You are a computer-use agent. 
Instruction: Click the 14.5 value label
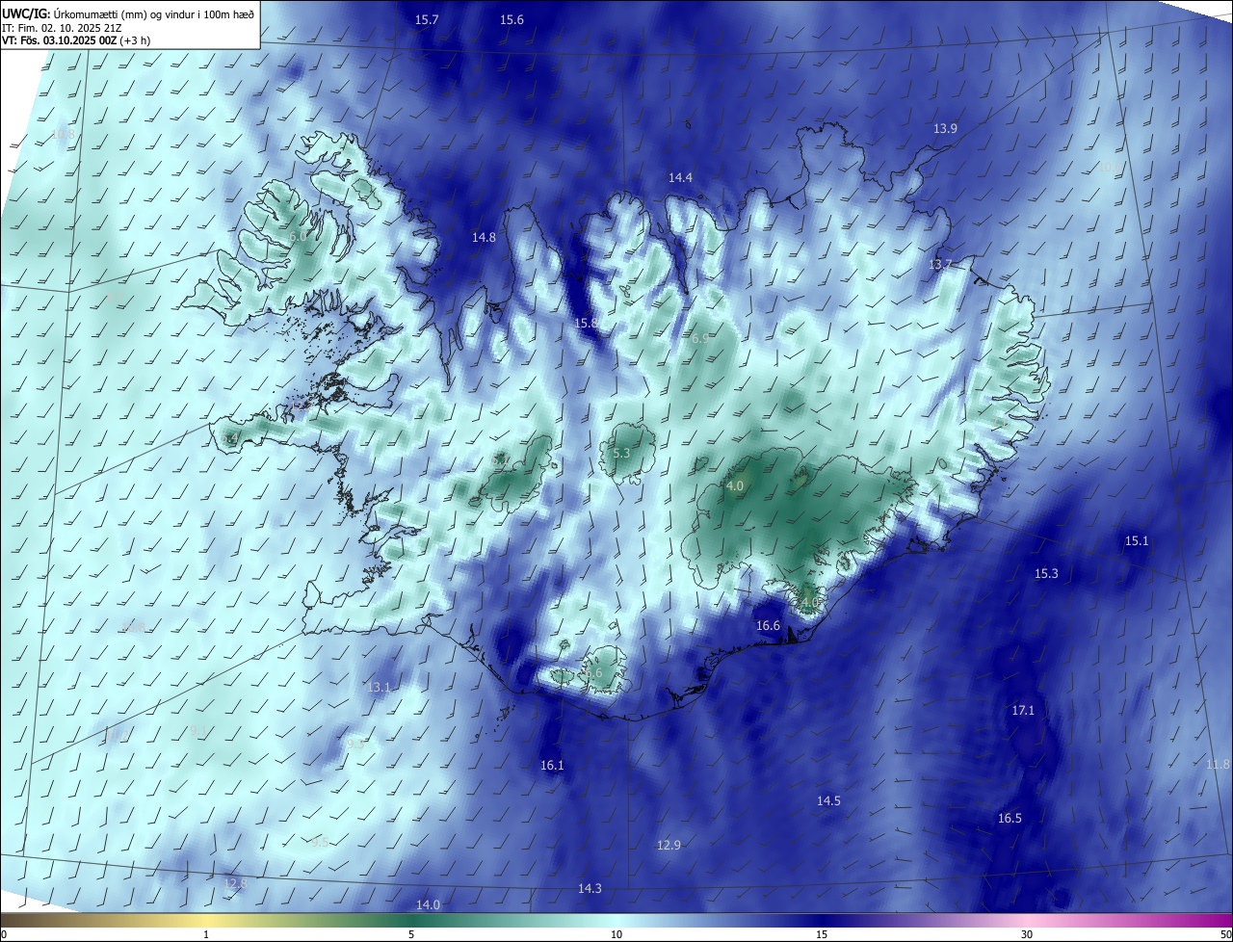pos(828,801)
